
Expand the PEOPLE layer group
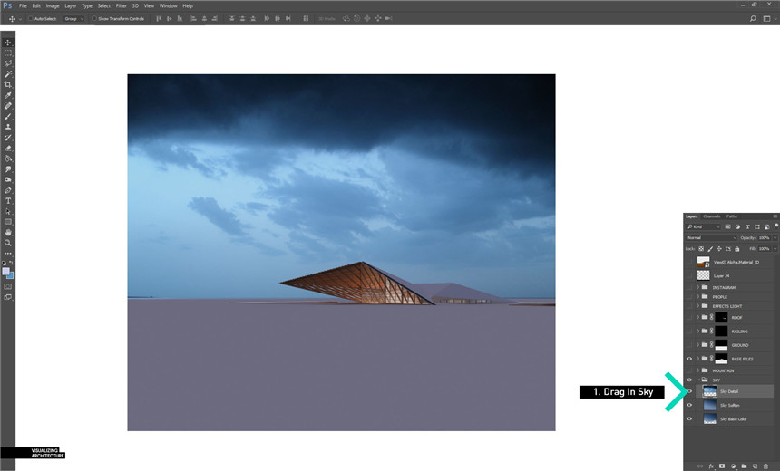697,296
